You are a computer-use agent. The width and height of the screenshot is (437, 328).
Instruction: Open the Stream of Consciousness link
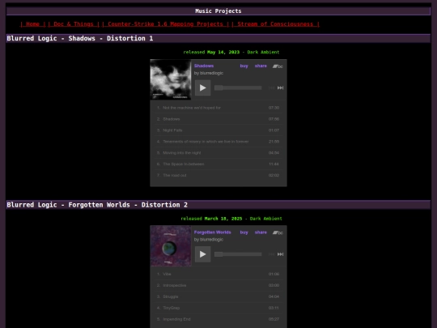(275, 24)
